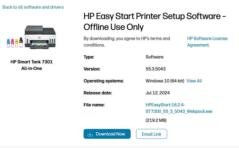
Task: Select the HP Smart Tank 7301 All-in-One name
Action: coord(32,65)
